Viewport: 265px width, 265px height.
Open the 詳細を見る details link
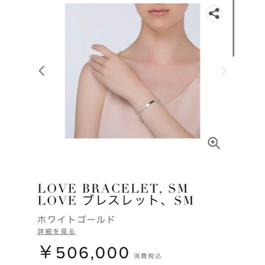(x=56, y=231)
